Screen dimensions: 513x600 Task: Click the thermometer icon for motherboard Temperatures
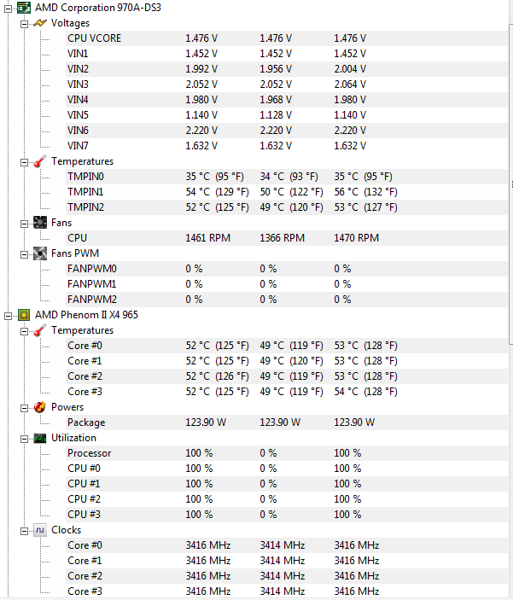(39, 161)
